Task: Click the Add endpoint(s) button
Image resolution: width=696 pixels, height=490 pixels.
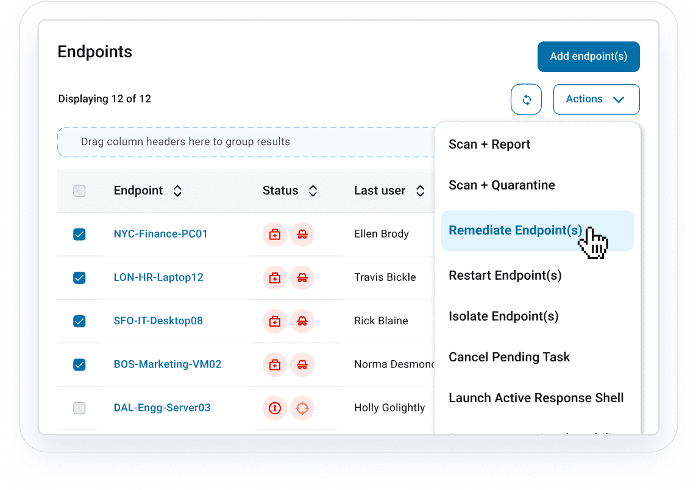Action: click(x=588, y=57)
